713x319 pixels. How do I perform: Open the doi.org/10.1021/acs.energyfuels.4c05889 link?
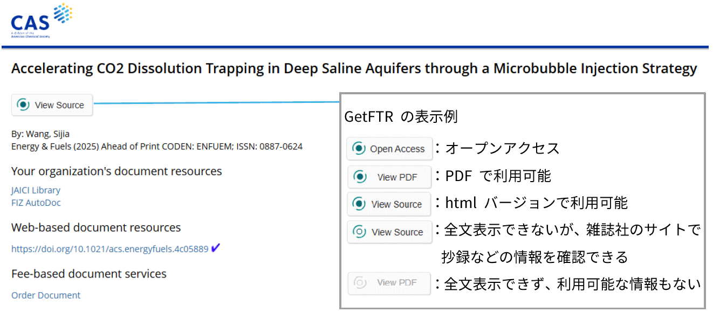109,249
